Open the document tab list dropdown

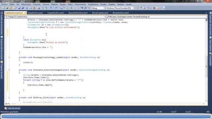[x=206, y=13]
